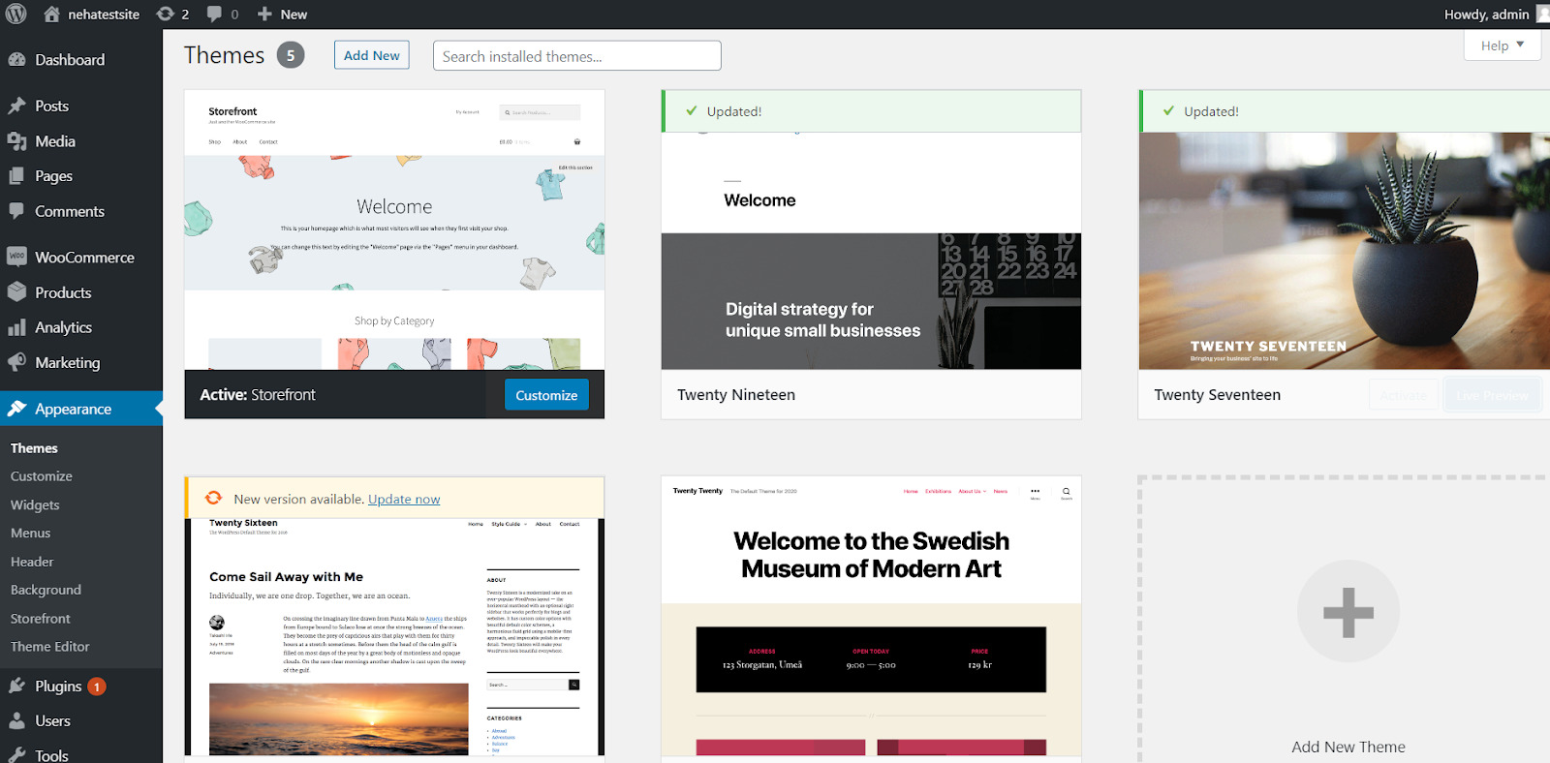1550x763 pixels.
Task: Click the Twenty Nineteen theme name
Action: [x=736, y=395]
